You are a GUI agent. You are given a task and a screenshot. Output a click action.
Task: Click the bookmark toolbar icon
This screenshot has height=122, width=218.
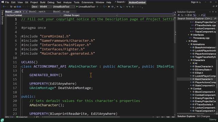coord(133,7)
